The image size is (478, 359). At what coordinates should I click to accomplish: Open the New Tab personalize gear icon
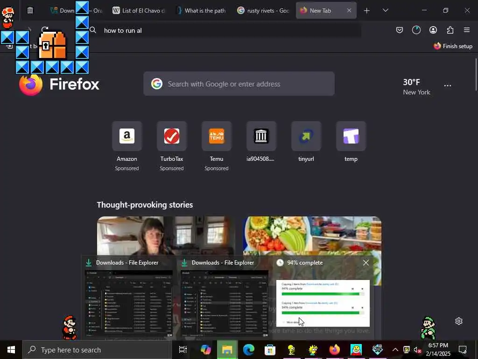(459, 321)
